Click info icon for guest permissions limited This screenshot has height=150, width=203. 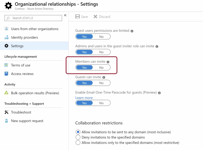click(132, 31)
